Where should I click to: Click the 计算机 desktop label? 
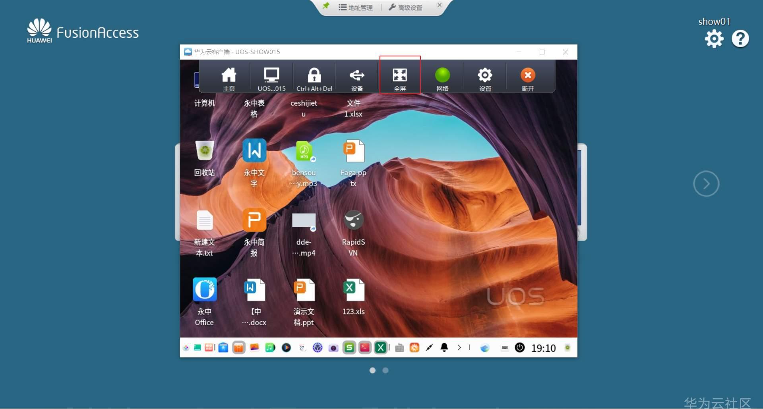point(205,103)
